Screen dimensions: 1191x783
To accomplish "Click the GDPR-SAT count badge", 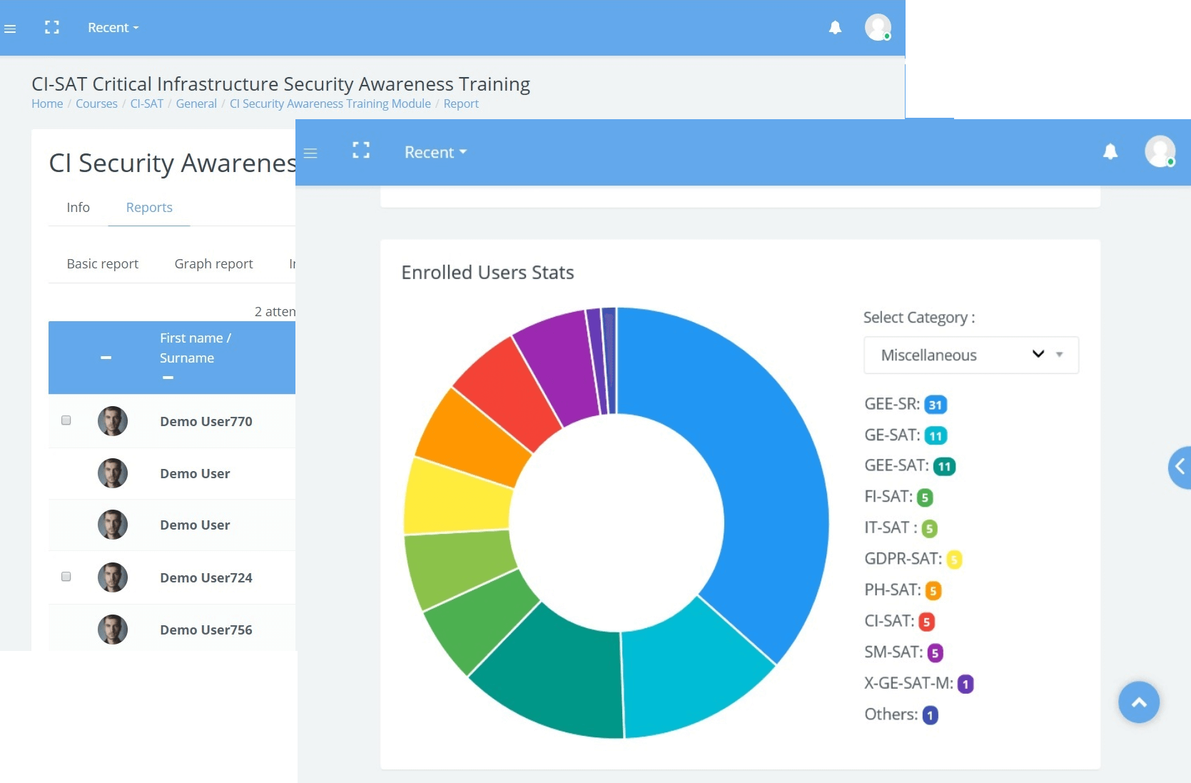I will (955, 560).
